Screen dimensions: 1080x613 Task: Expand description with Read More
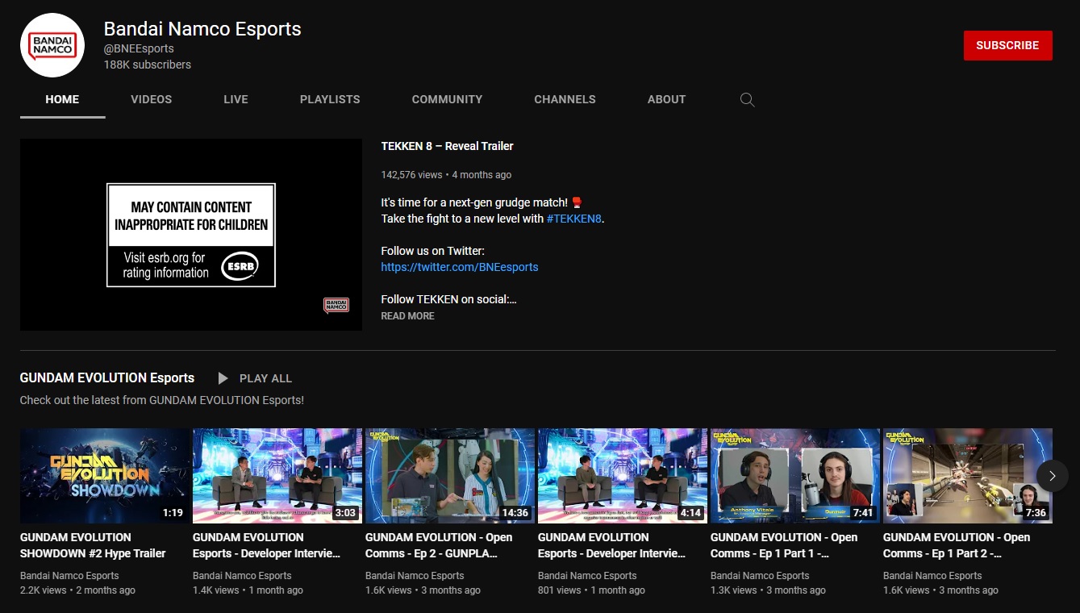click(x=407, y=316)
